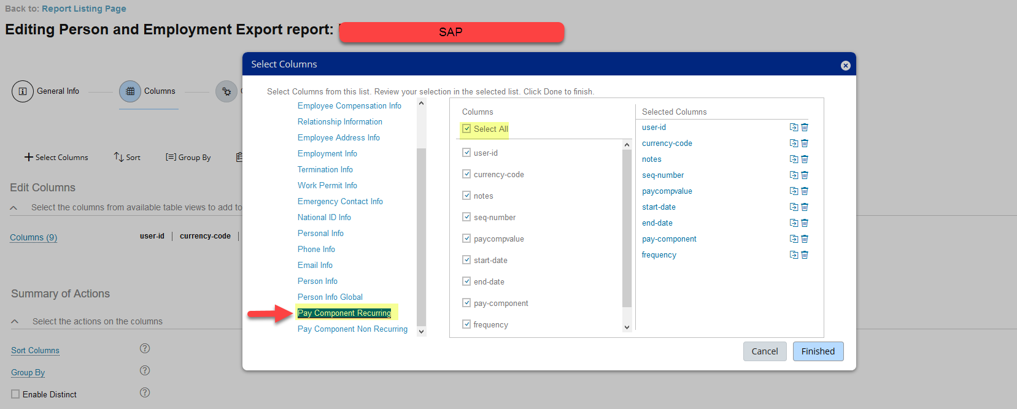The image size is (1017, 409).
Task: Open the Columns (9) link
Action: point(34,237)
